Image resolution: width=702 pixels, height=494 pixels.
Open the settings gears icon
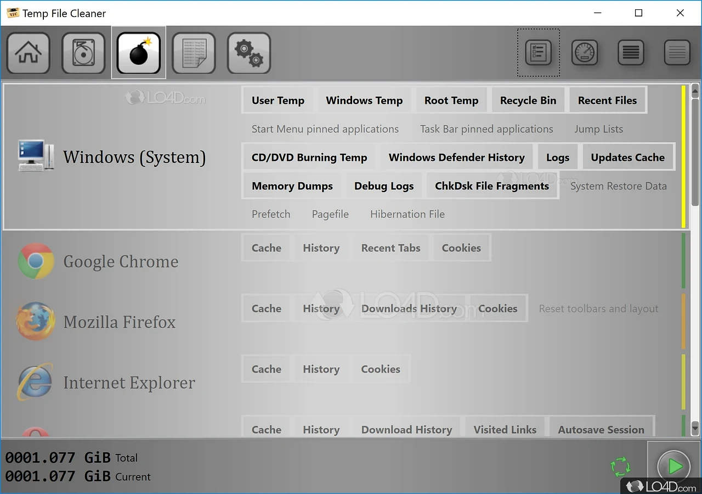[x=249, y=53]
